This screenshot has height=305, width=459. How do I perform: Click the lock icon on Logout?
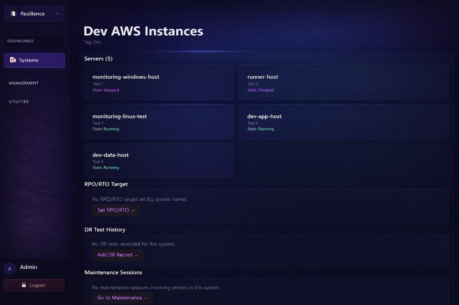coord(24,285)
